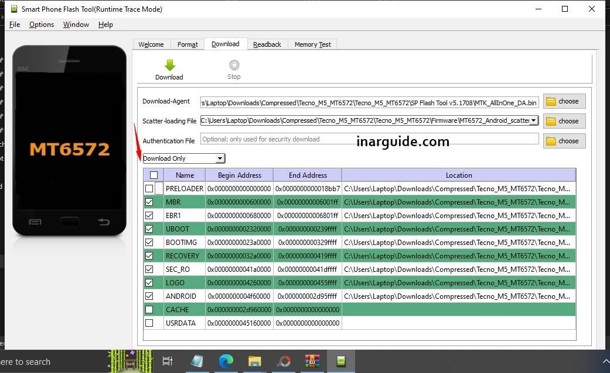Click the Begin Address column header
Viewport: 610px width, 373px height.
point(239,175)
